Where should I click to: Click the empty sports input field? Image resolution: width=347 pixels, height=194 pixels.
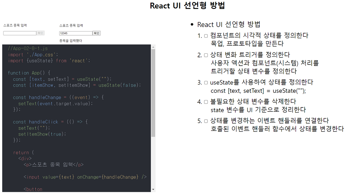point(20,33)
